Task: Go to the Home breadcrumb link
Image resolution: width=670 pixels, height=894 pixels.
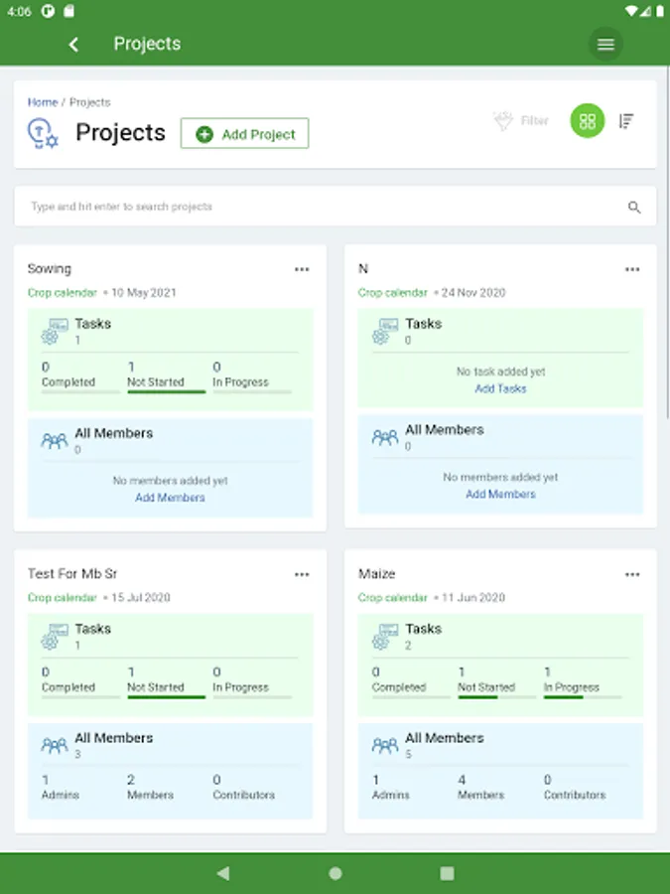Action: click(43, 102)
